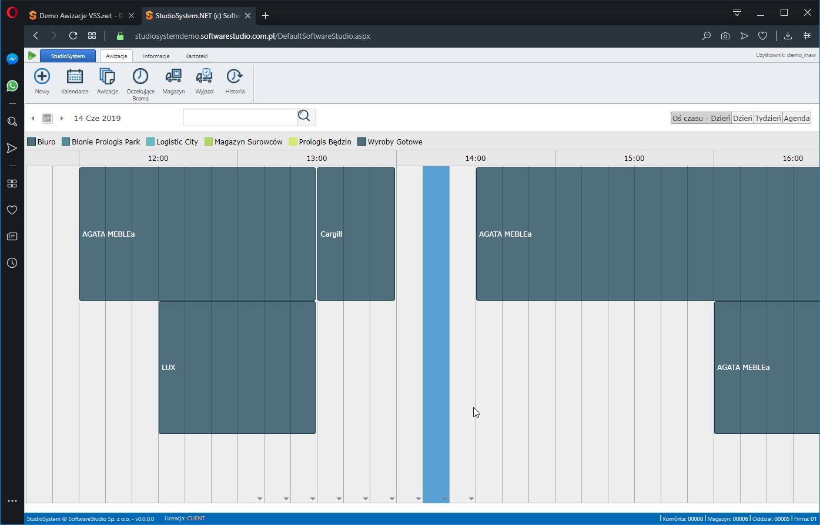Click the green play arrow icon
The width and height of the screenshot is (820, 525).
click(32, 56)
